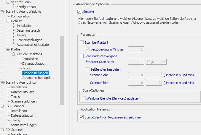The width and height of the screenshot is (201, 135).
Task: Collapse the Virtuelle Desktops node
Action: coord(13,54)
